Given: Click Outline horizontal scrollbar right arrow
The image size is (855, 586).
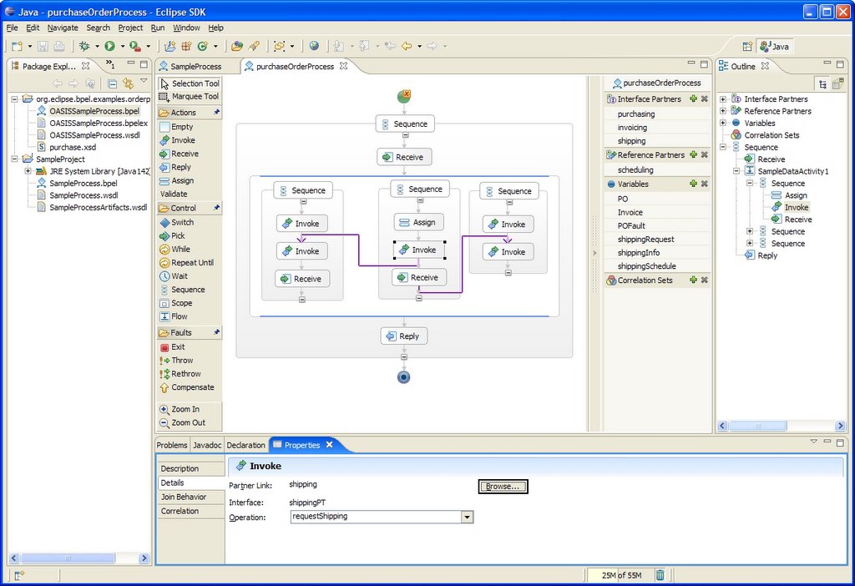Looking at the screenshot, I should pyautogui.click(x=840, y=426).
